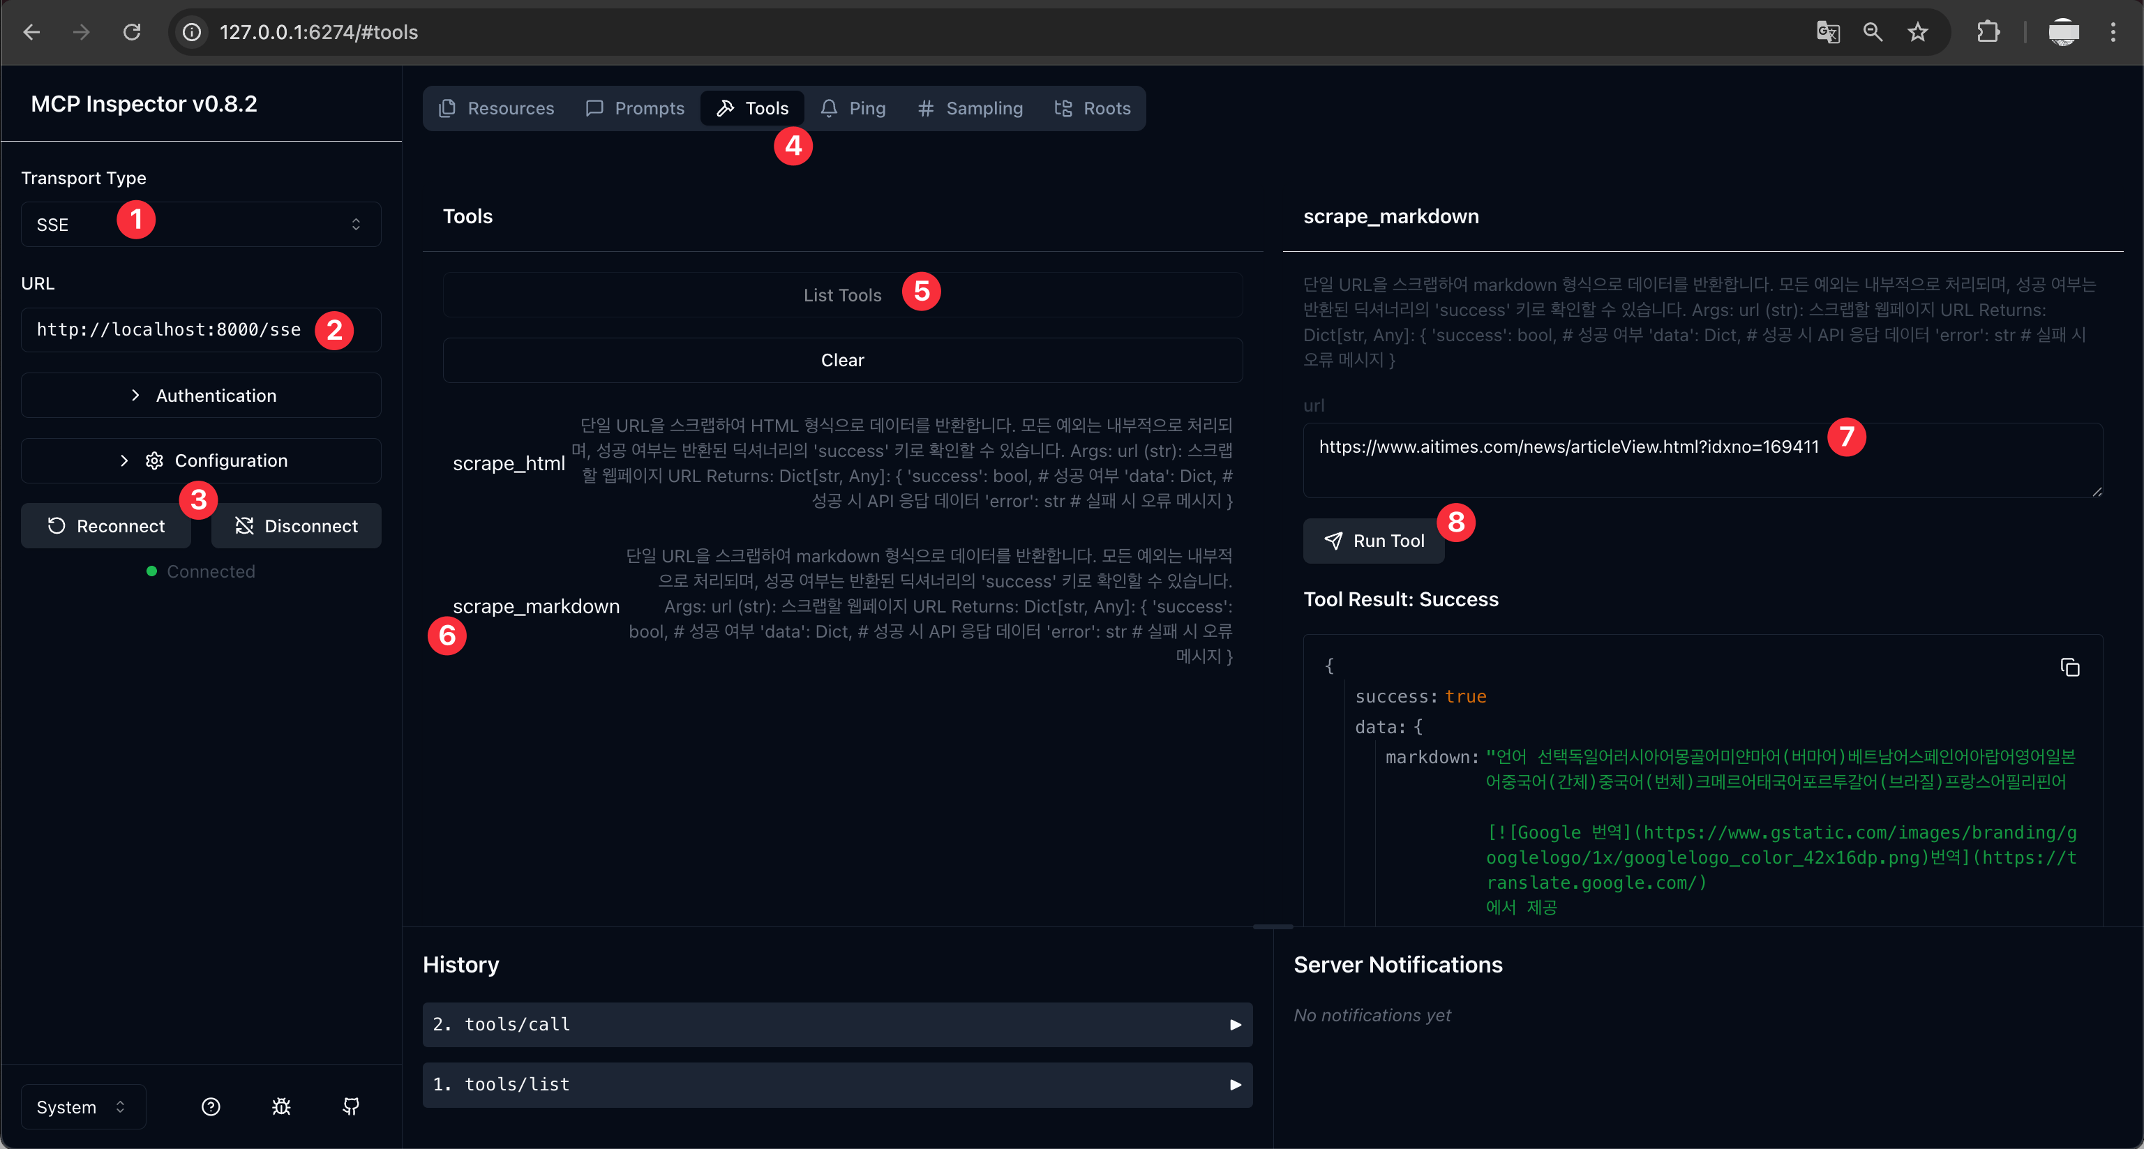Open the browser extensions puzzle icon

coord(1988,33)
